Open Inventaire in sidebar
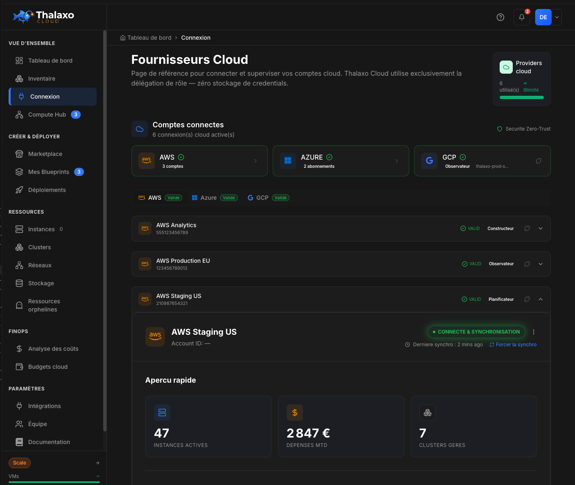Image resolution: width=575 pixels, height=485 pixels. click(52, 79)
